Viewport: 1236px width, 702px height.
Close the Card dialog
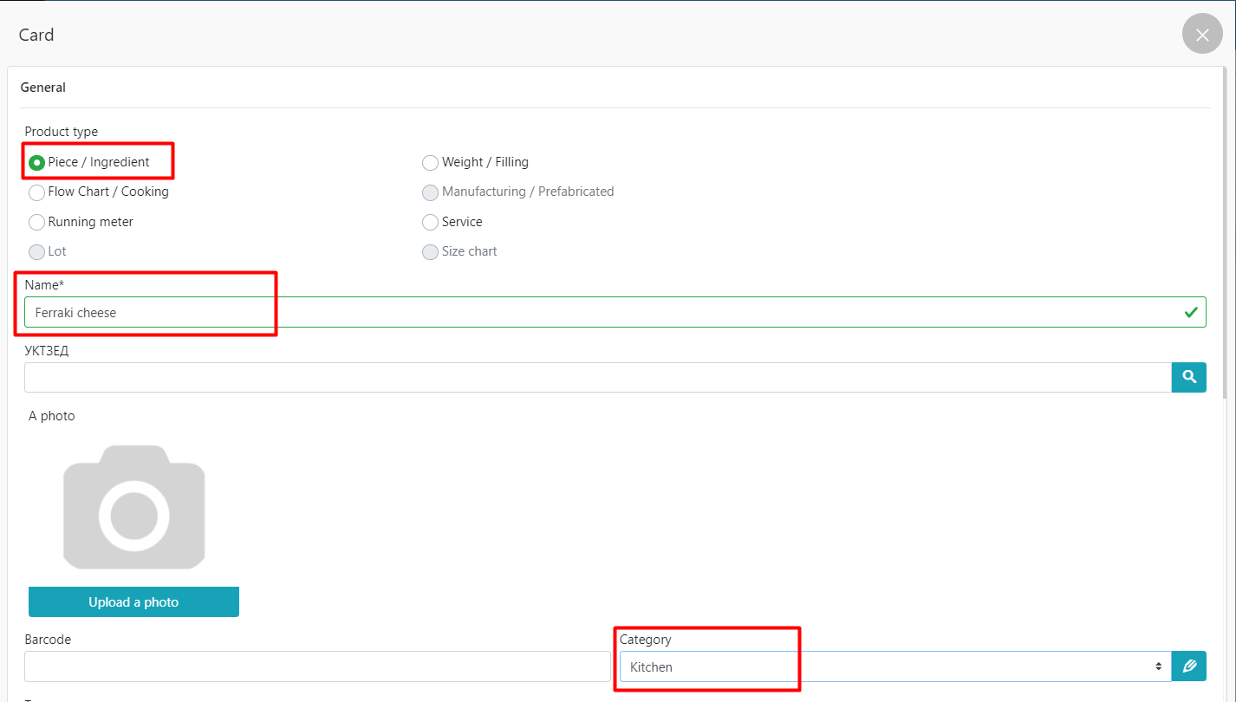point(1202,35)
